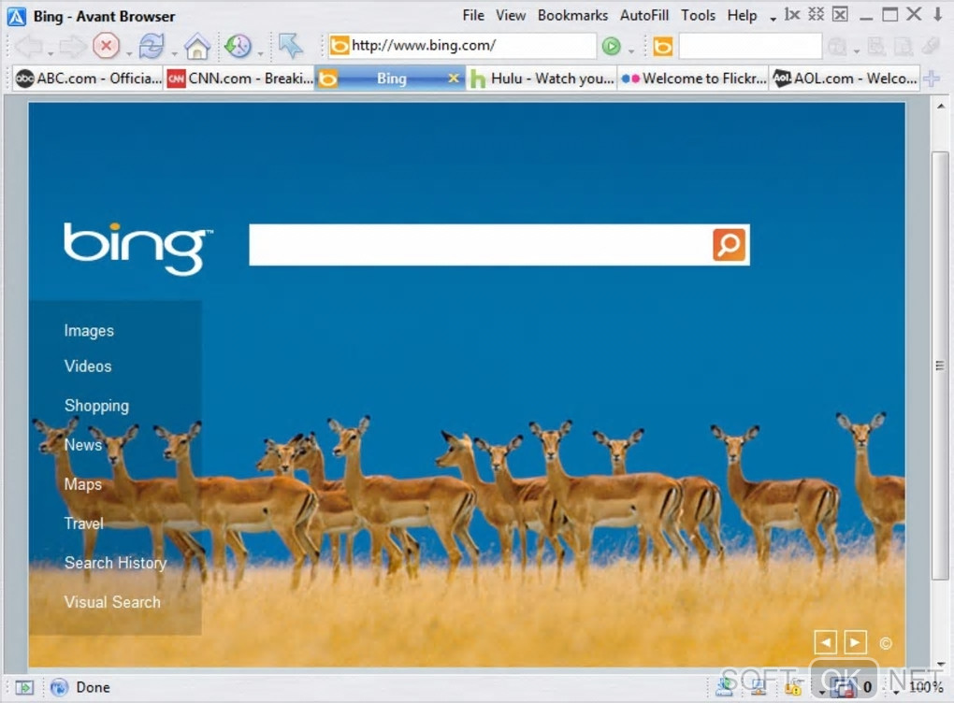954x703 pixels.
Task: Click the vertical scrollbar thumb
Action: pyautogui.click(x=941, y=365)
